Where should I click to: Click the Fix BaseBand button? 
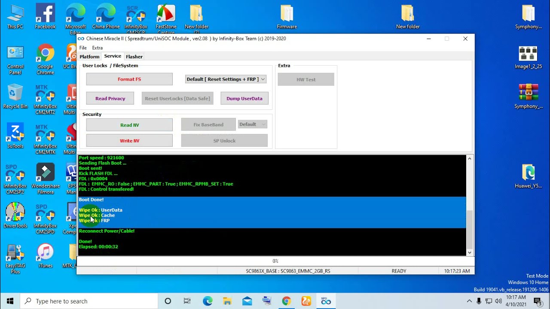point(208,124)
